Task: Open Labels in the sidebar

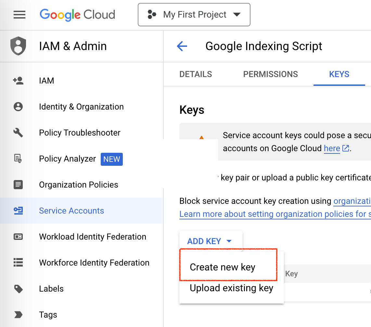Action: 82,289
